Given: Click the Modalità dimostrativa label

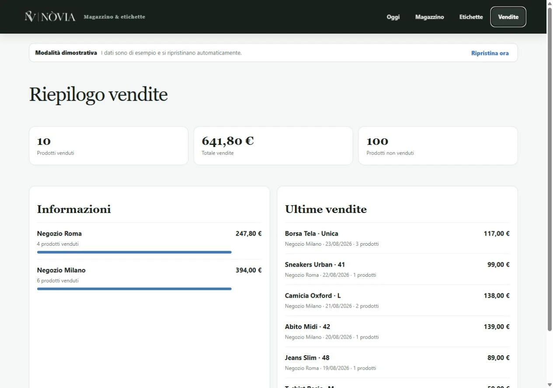Looking at the screenshot, I should click(66, 53).
